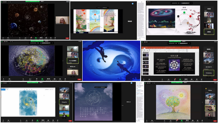Click Share Screen icon in blue sky painting window

38,120
